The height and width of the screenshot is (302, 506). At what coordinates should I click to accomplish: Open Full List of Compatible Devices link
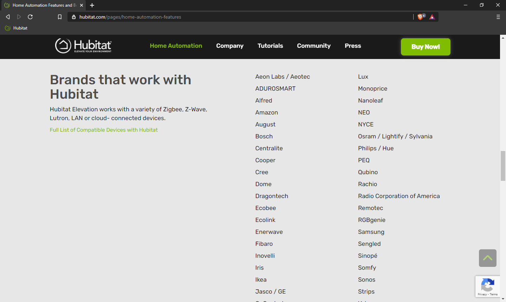(104, 130)
